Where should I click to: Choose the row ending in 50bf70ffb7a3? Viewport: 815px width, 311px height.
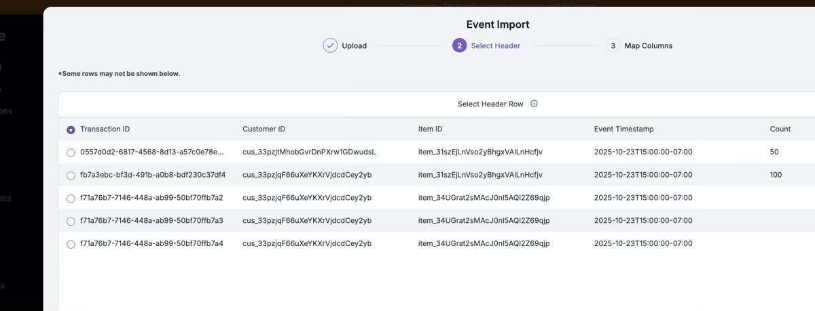(71, 222)
